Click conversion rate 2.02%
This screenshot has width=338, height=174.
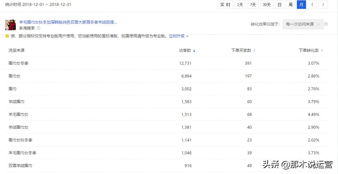click(313, 140)
